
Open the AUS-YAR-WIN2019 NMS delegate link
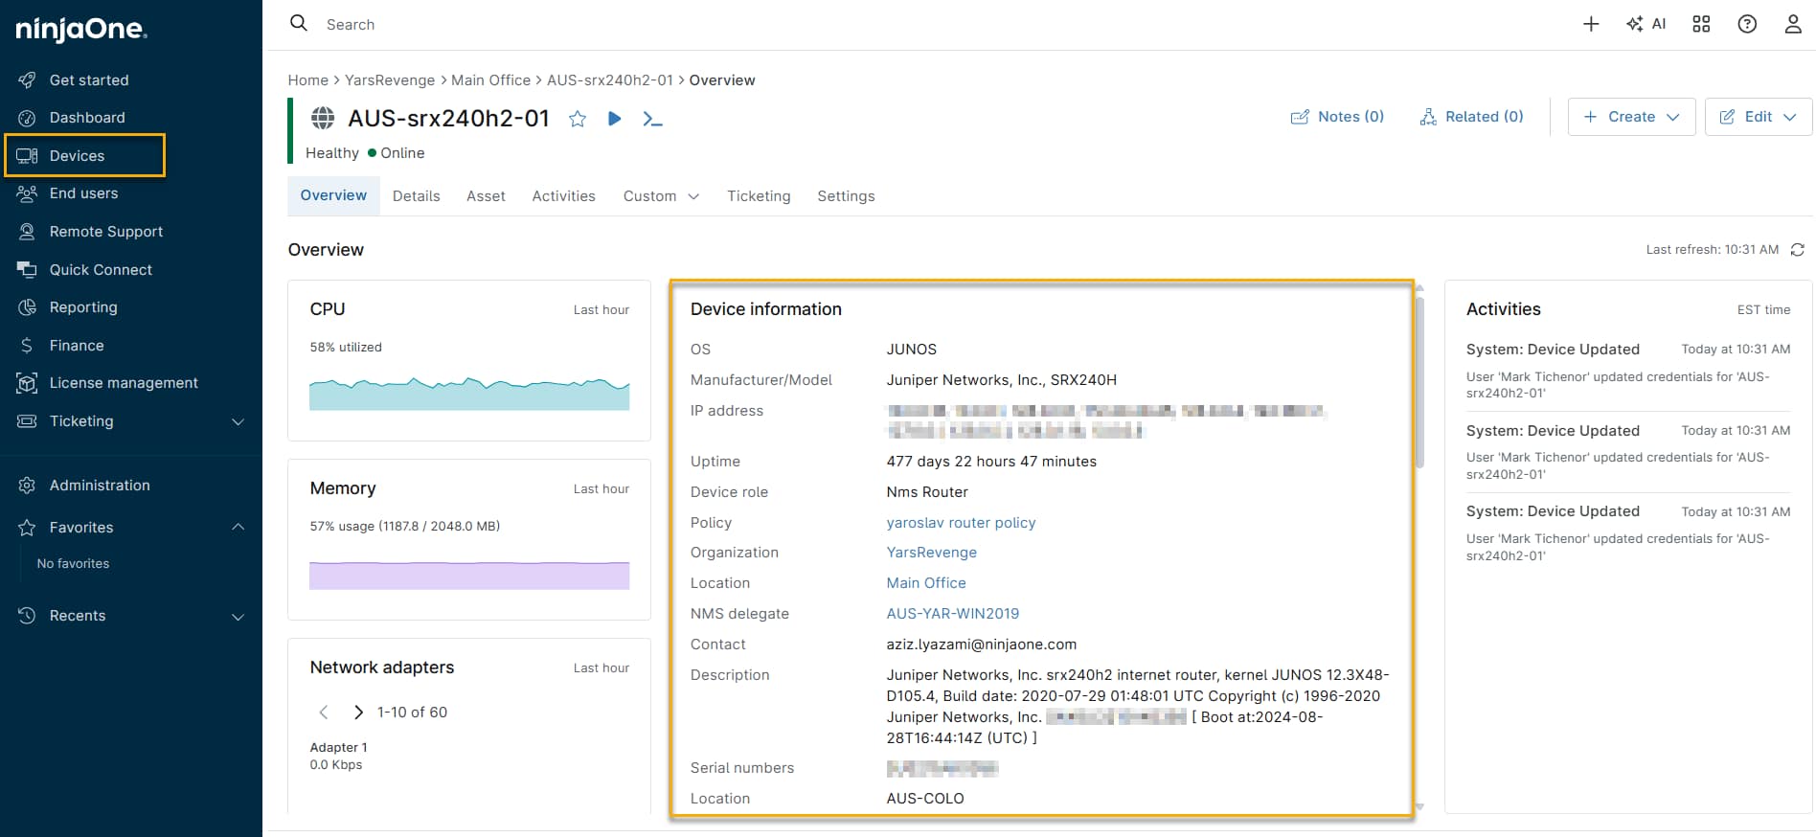point(952,614)
